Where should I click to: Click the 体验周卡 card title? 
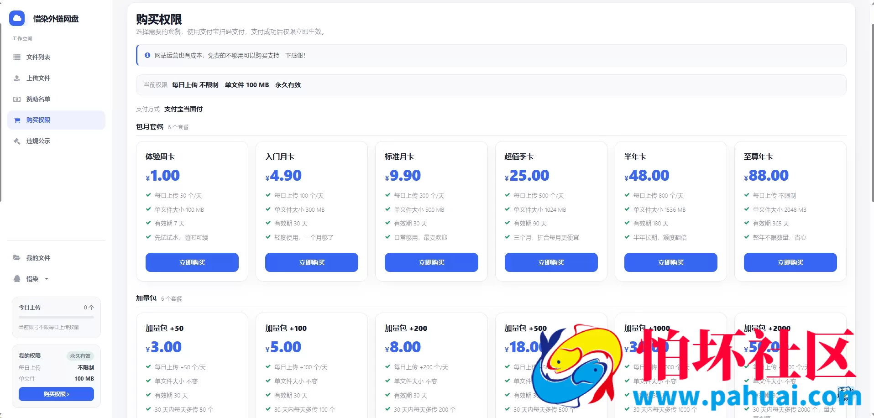[160, 157]
